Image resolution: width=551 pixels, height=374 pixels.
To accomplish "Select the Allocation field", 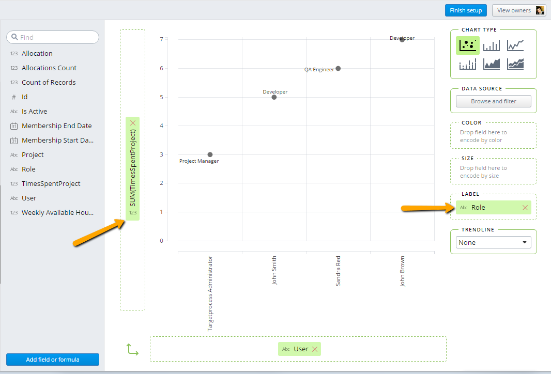I will tap(37, 53).
